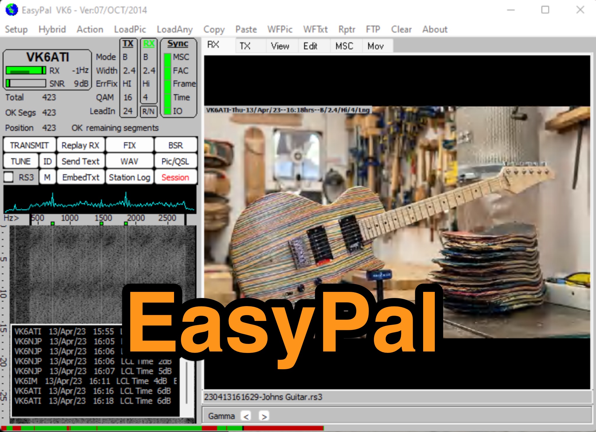Open the Hybrid menu
Image resolution: width=596 pixels, height=432 pixels.
(x=52, y=29)
